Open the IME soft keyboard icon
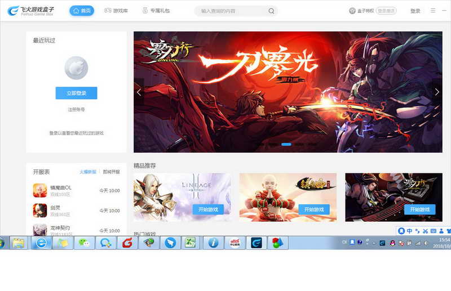Image resolution: width=451 pixels, height=291 pixels. [x=434, y=231]
